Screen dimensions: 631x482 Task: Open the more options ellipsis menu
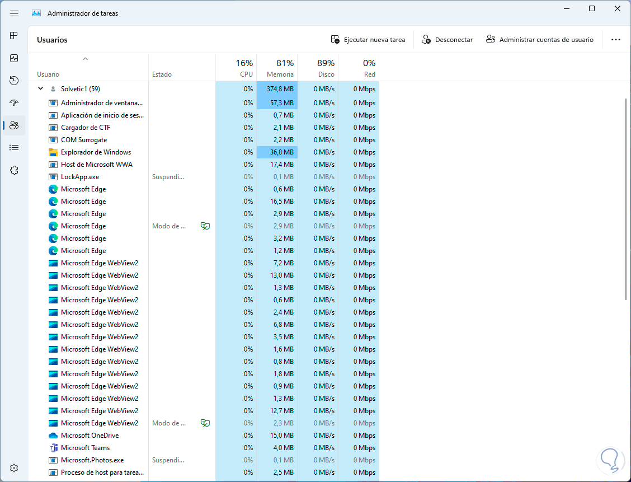tap(616, 39)
